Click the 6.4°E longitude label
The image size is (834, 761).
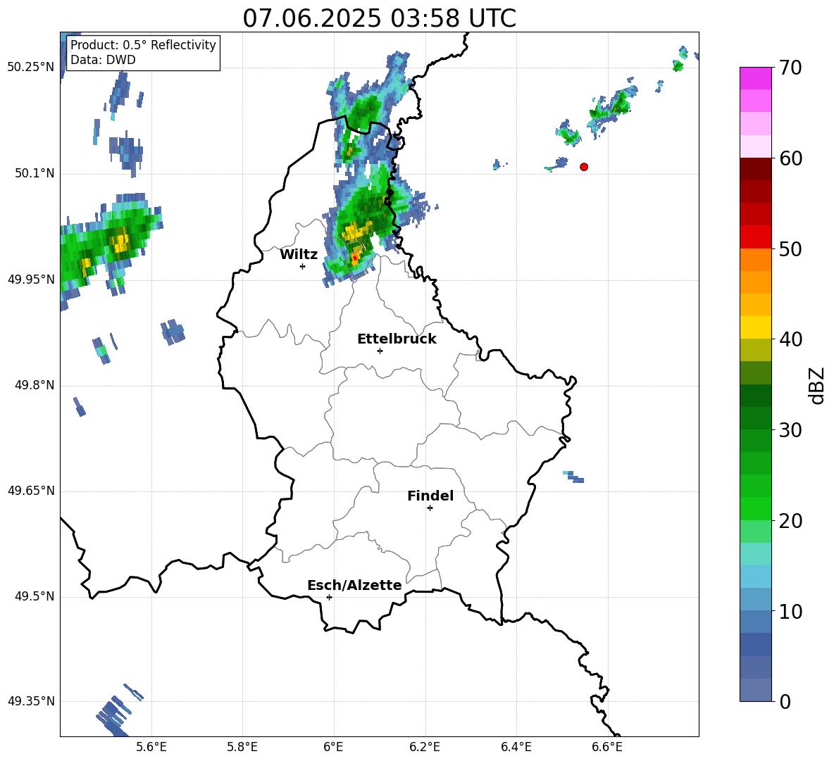tap(516, 747)
